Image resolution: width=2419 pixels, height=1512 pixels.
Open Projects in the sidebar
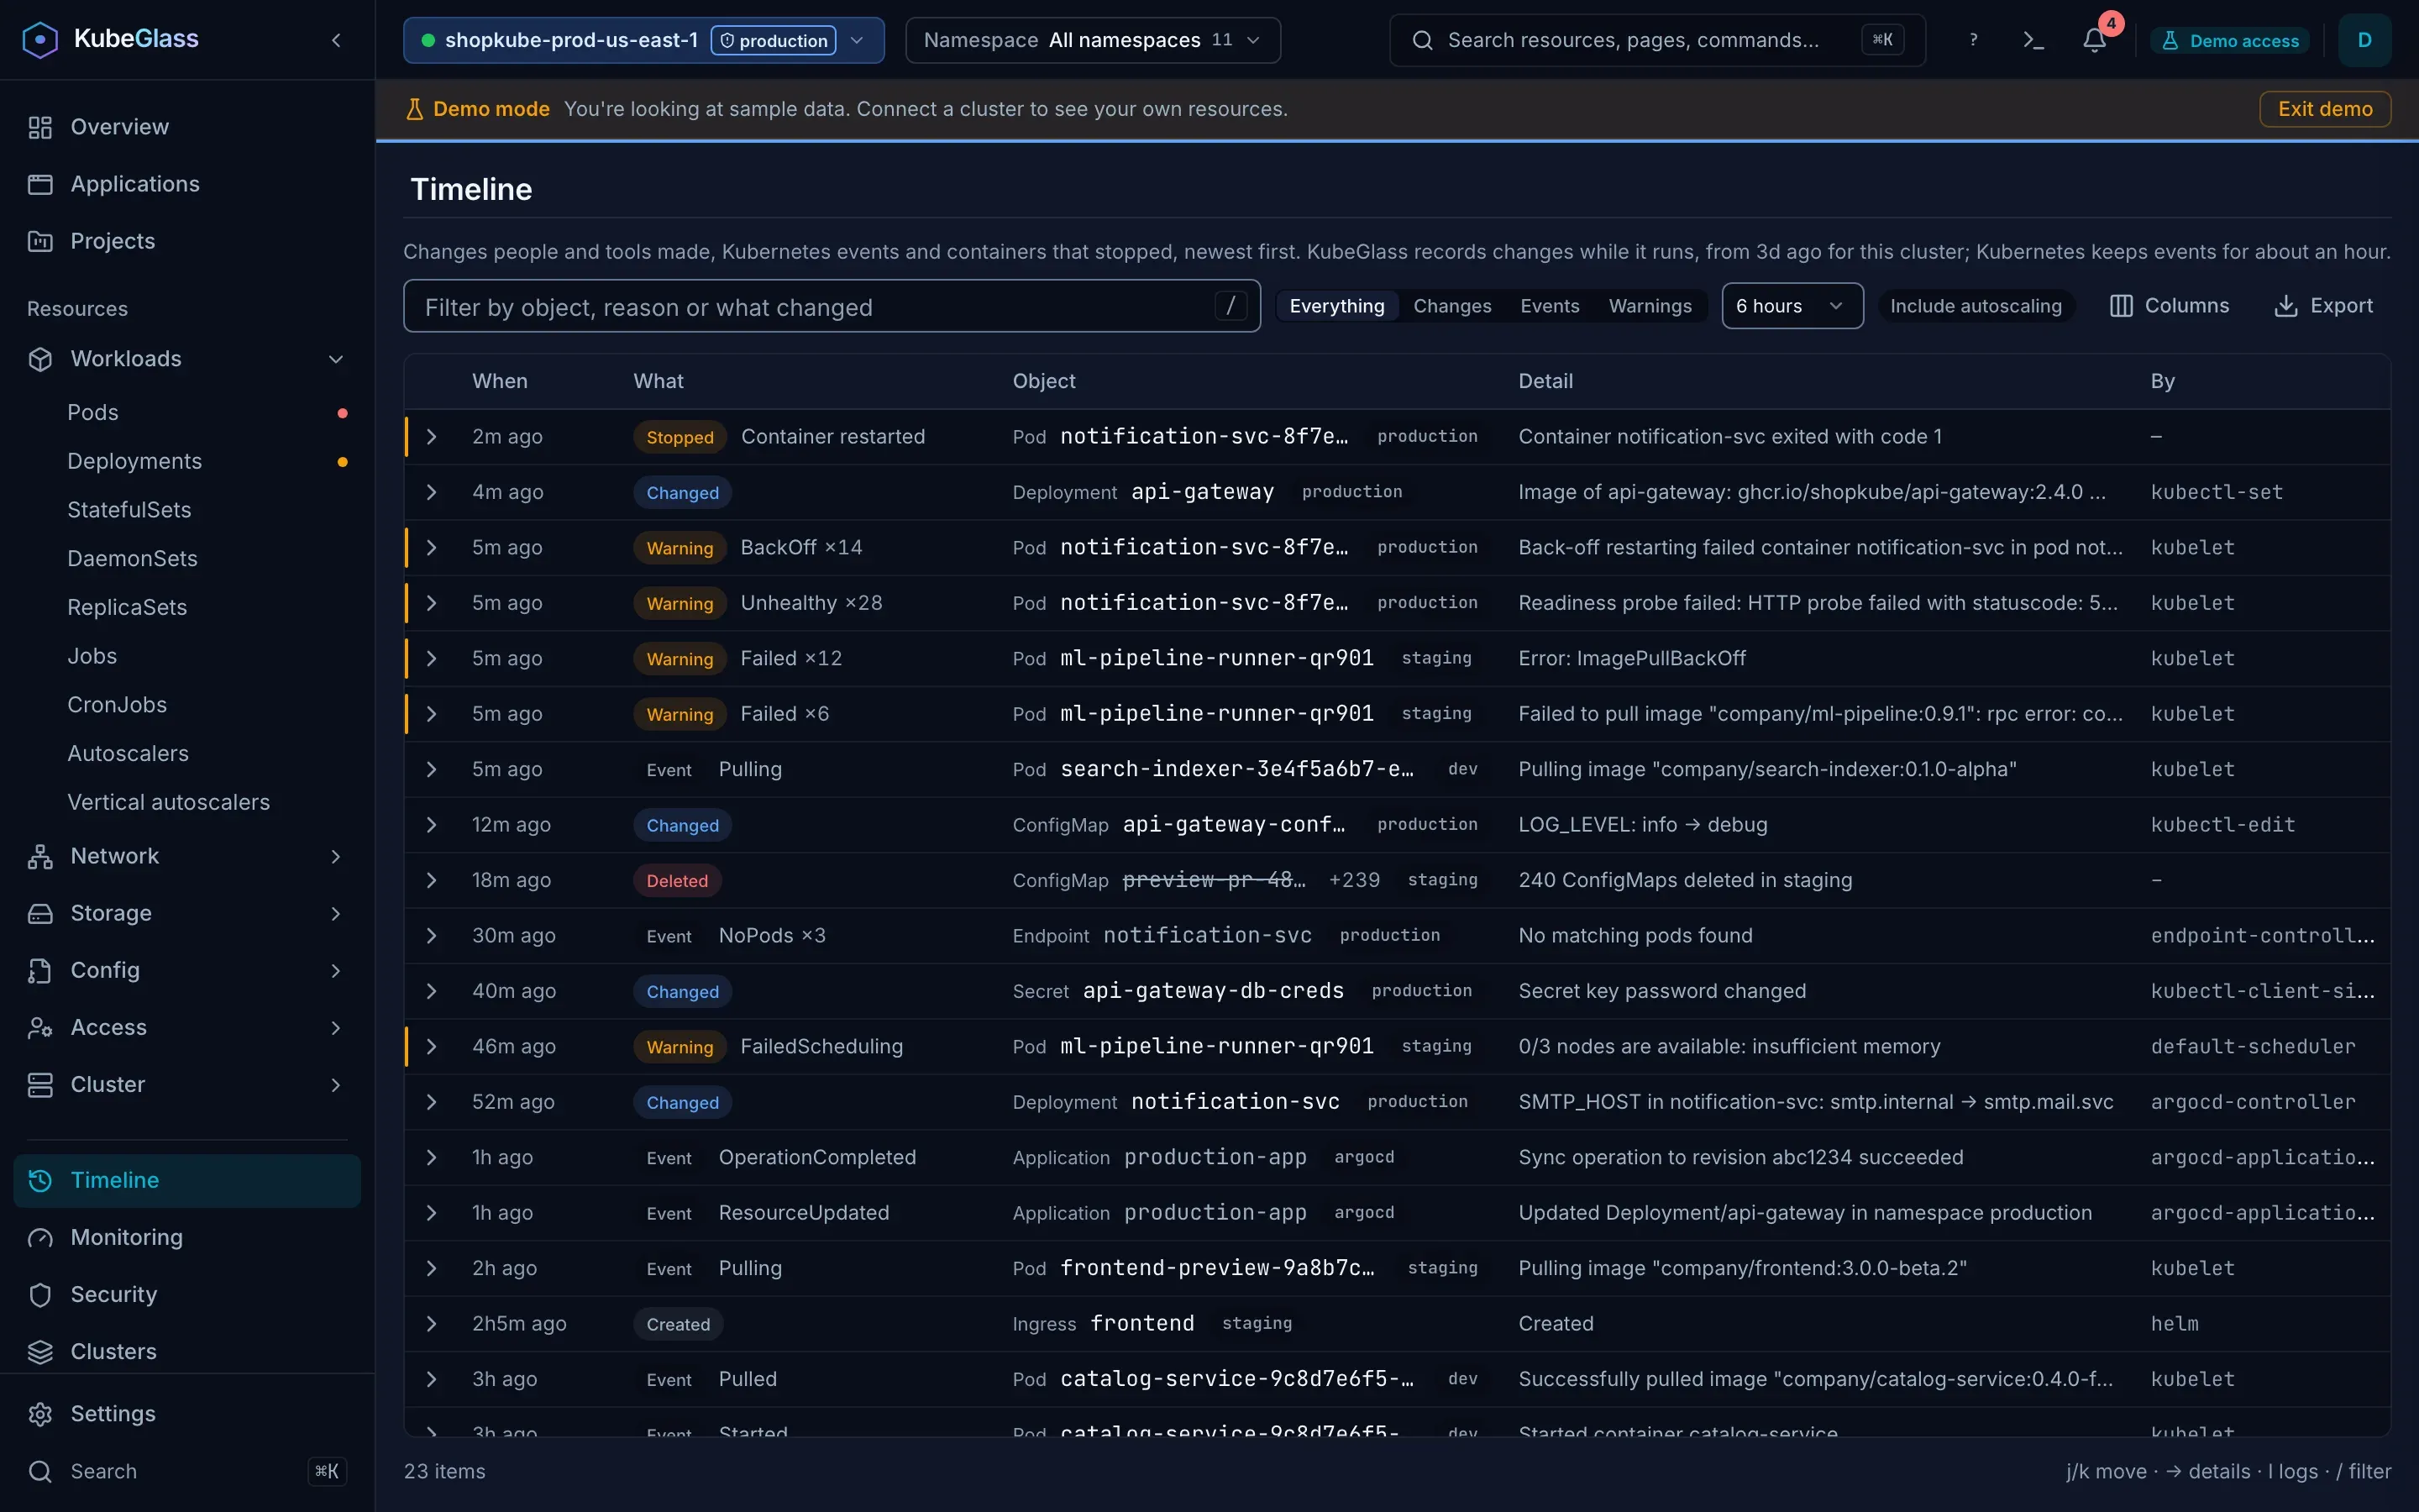click(x=187, y=241)
